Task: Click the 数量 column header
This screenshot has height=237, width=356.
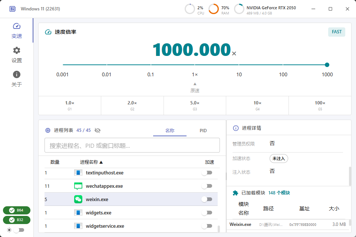Action: coord(55,162)
